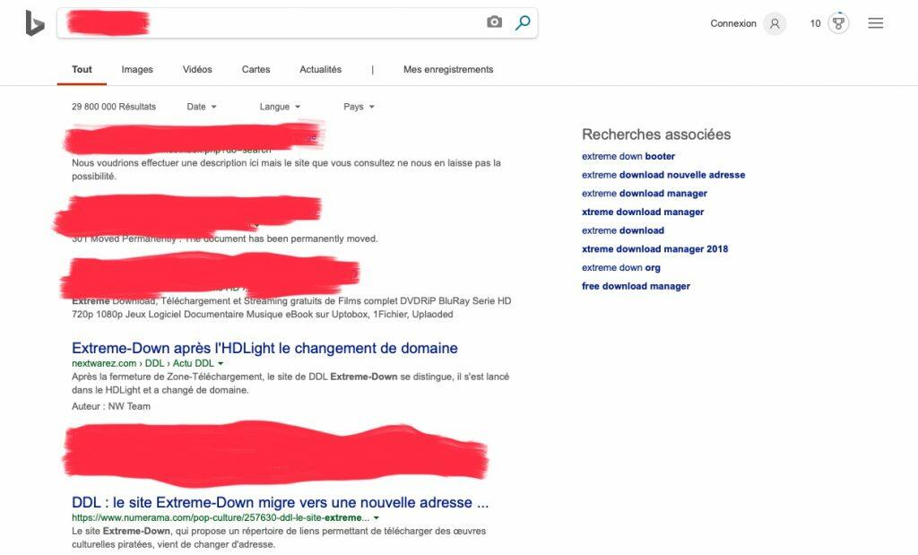Image resolution: width=918 pixels, height=555 pixels.
Task: Click the numerama.com green URL
Action: click(221, 518)
